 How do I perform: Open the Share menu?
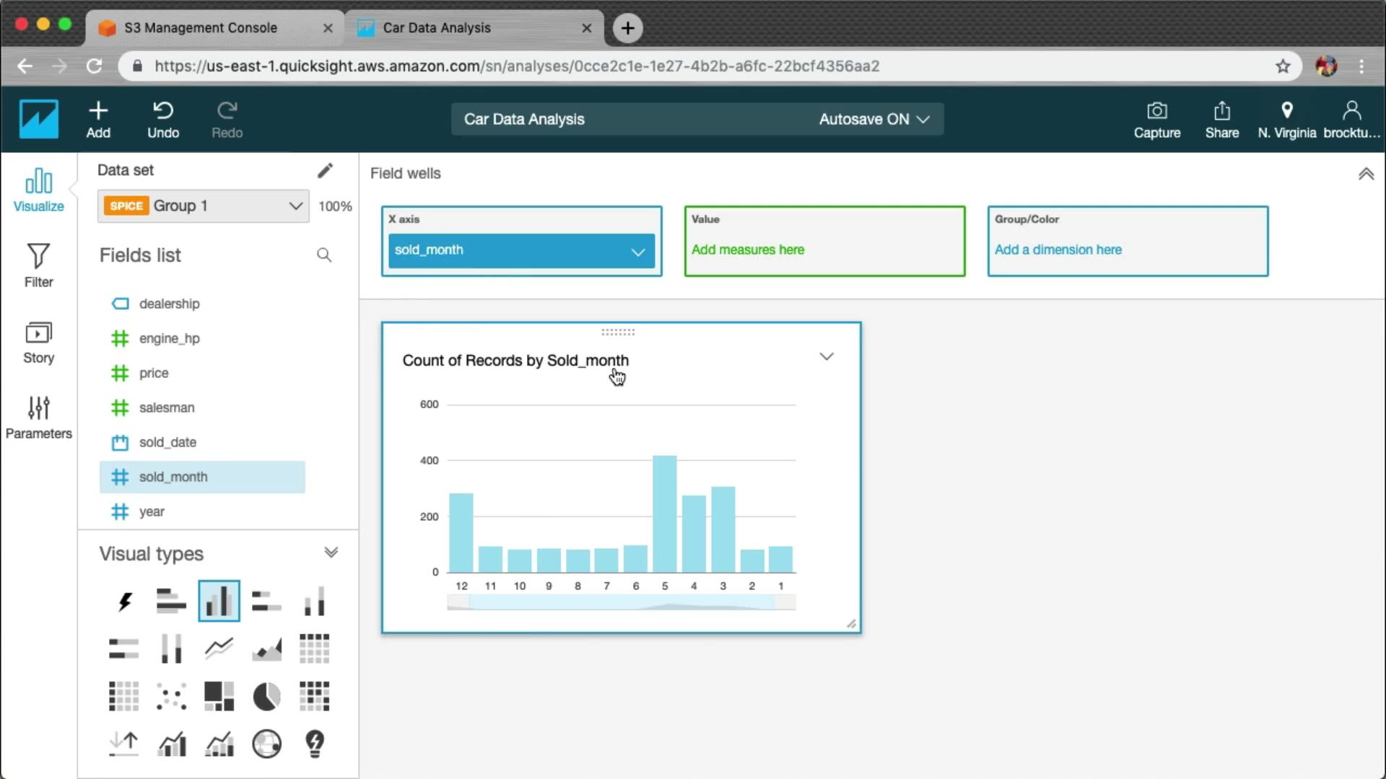click(x=1221, y=120)
